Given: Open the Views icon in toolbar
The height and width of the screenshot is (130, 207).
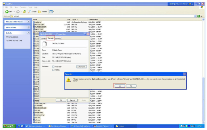Looking at the screenshot, I should (x=51, y=12).
